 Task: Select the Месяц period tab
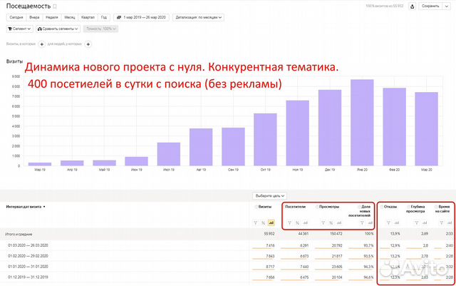coord(70,18)
